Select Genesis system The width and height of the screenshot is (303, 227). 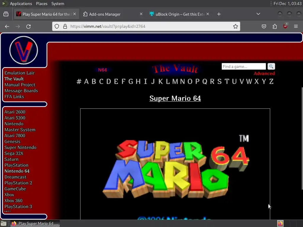[x=12, y=142]
